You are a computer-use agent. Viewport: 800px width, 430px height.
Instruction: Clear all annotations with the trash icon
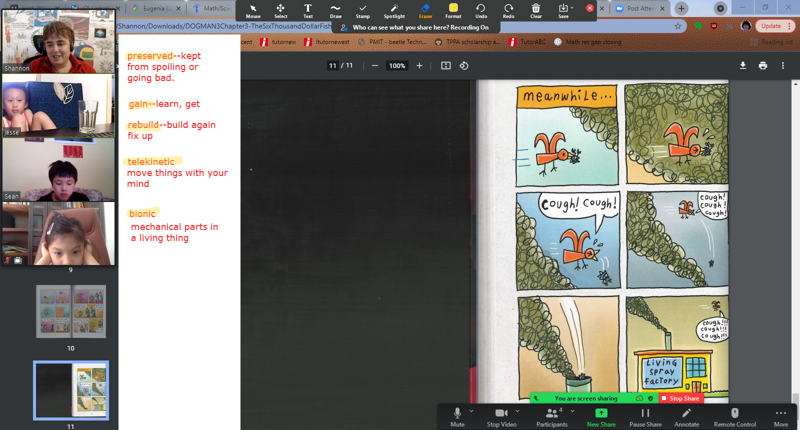tap(536, 11)
